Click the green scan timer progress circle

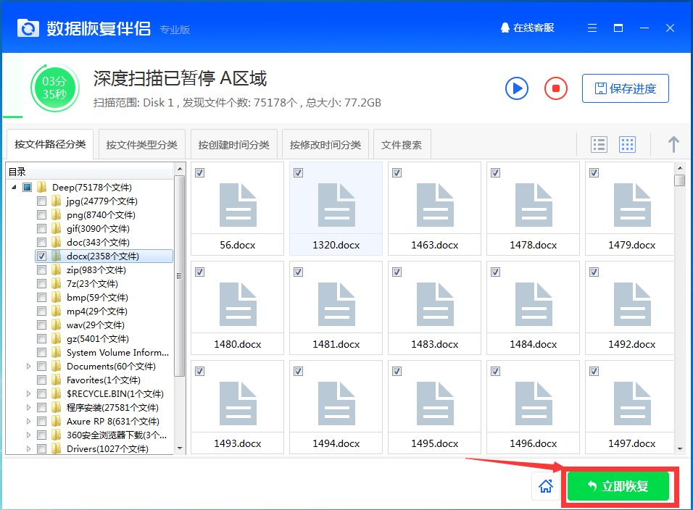[55, 88]
